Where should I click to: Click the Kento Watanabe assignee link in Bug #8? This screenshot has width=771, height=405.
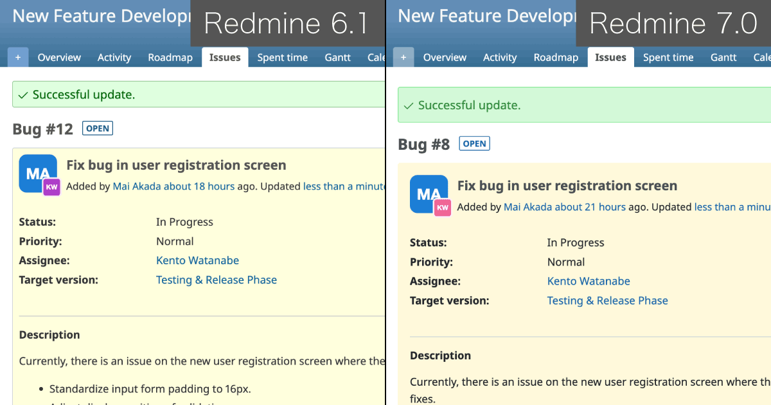588,281
